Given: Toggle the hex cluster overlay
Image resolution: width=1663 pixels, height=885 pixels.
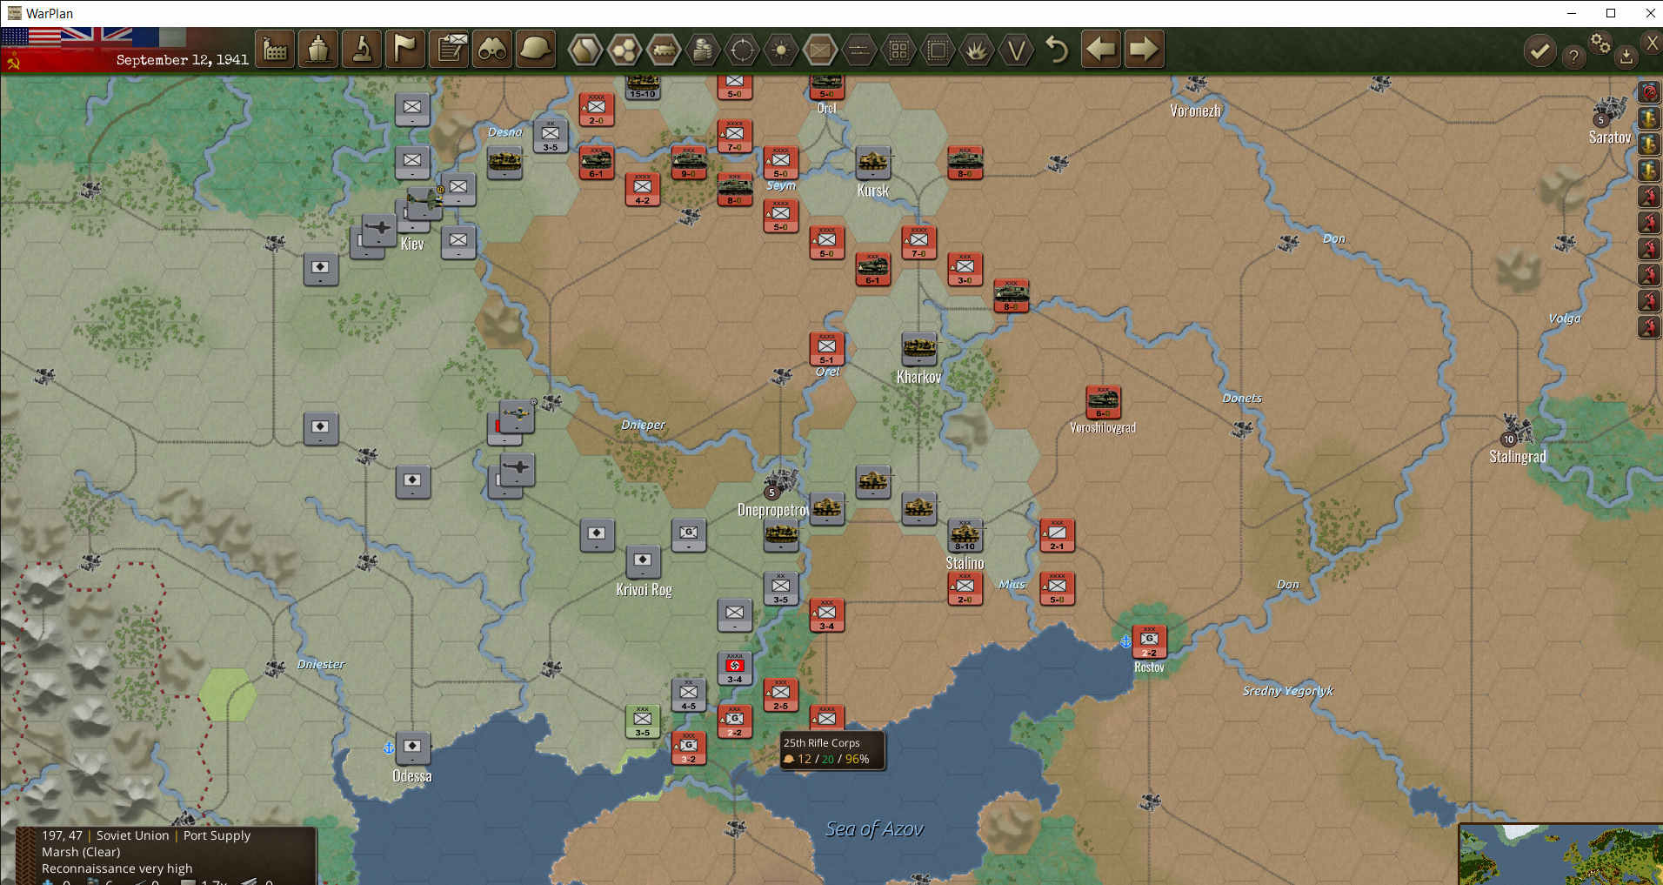Looking at the screenshot, I should 624,50.
